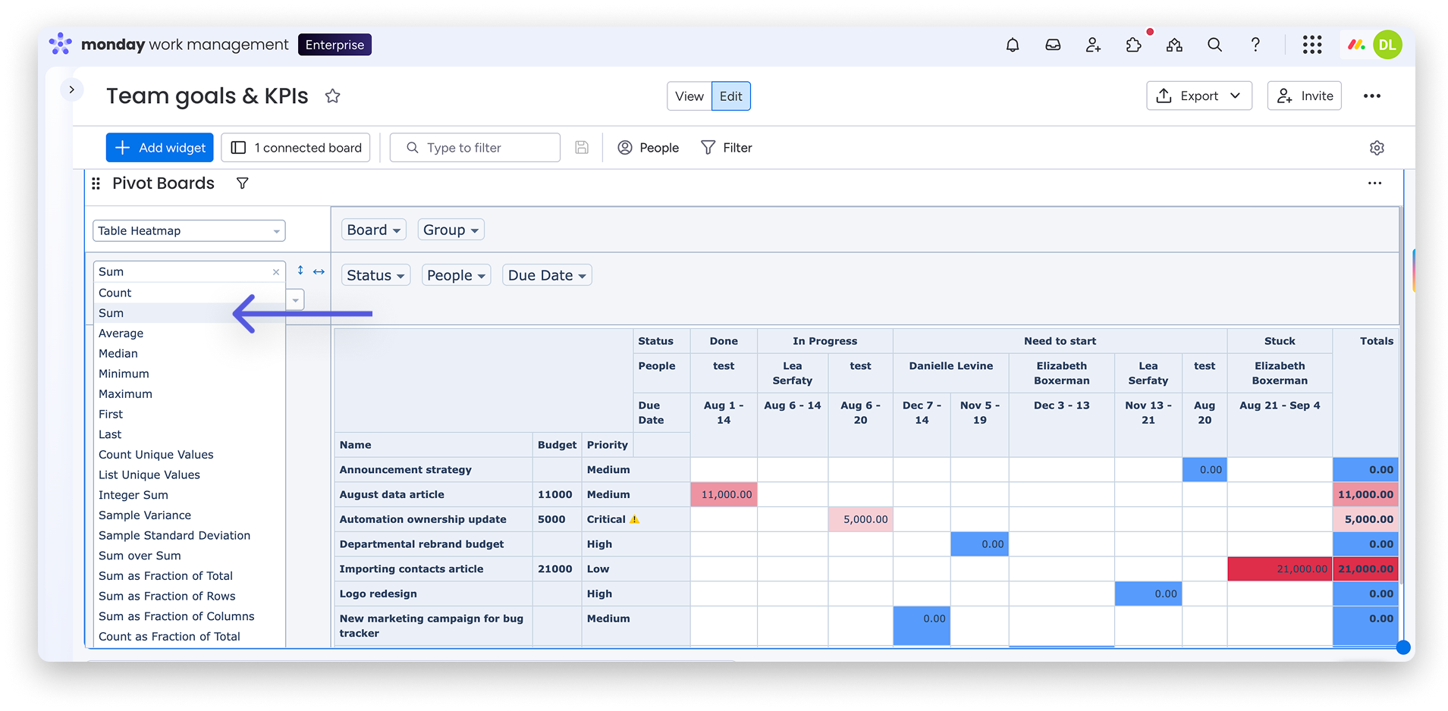Click the Add widget button
Viewport: 1448px width, 711px height.
pyautogui.click(x=160, y=148)
